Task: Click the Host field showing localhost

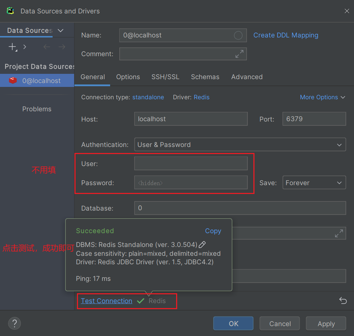Action: (191, 119)
